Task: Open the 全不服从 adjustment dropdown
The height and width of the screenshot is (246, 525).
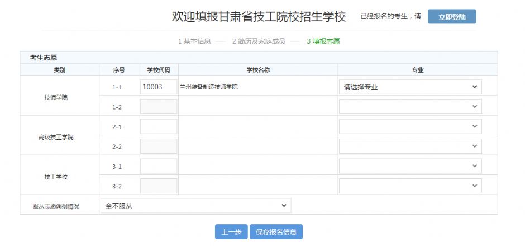Action: (195, 206)
